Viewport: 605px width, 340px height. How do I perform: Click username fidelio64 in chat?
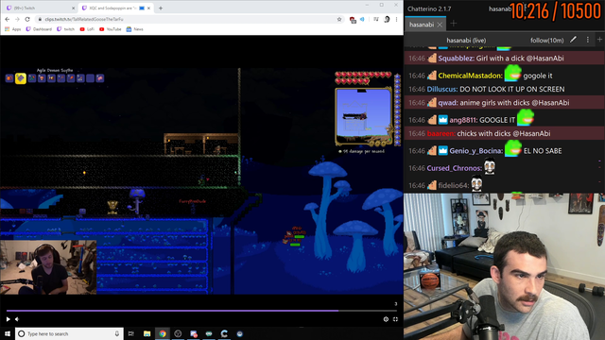[454, 185]
